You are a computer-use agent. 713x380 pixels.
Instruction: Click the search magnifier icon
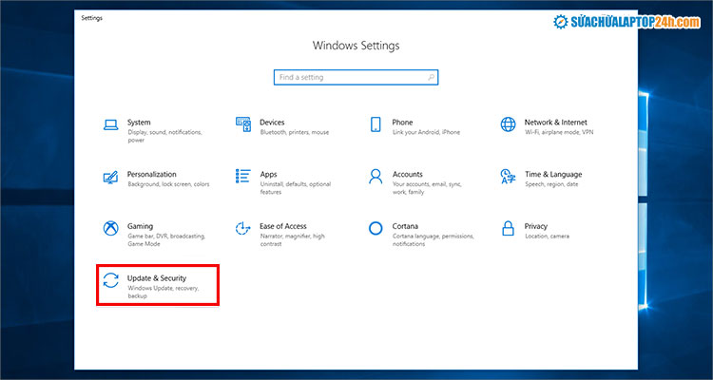pos(431,76)
